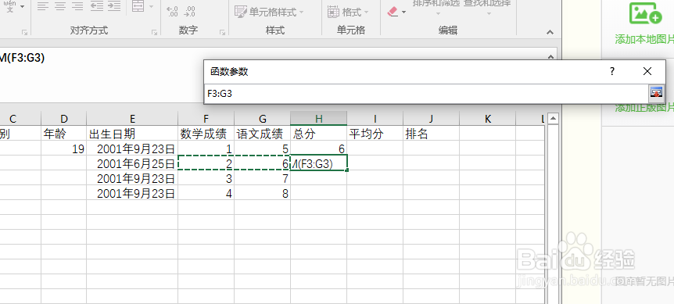Select the 数学成绩 cell with value 1
674x304 pixels.
206,149
